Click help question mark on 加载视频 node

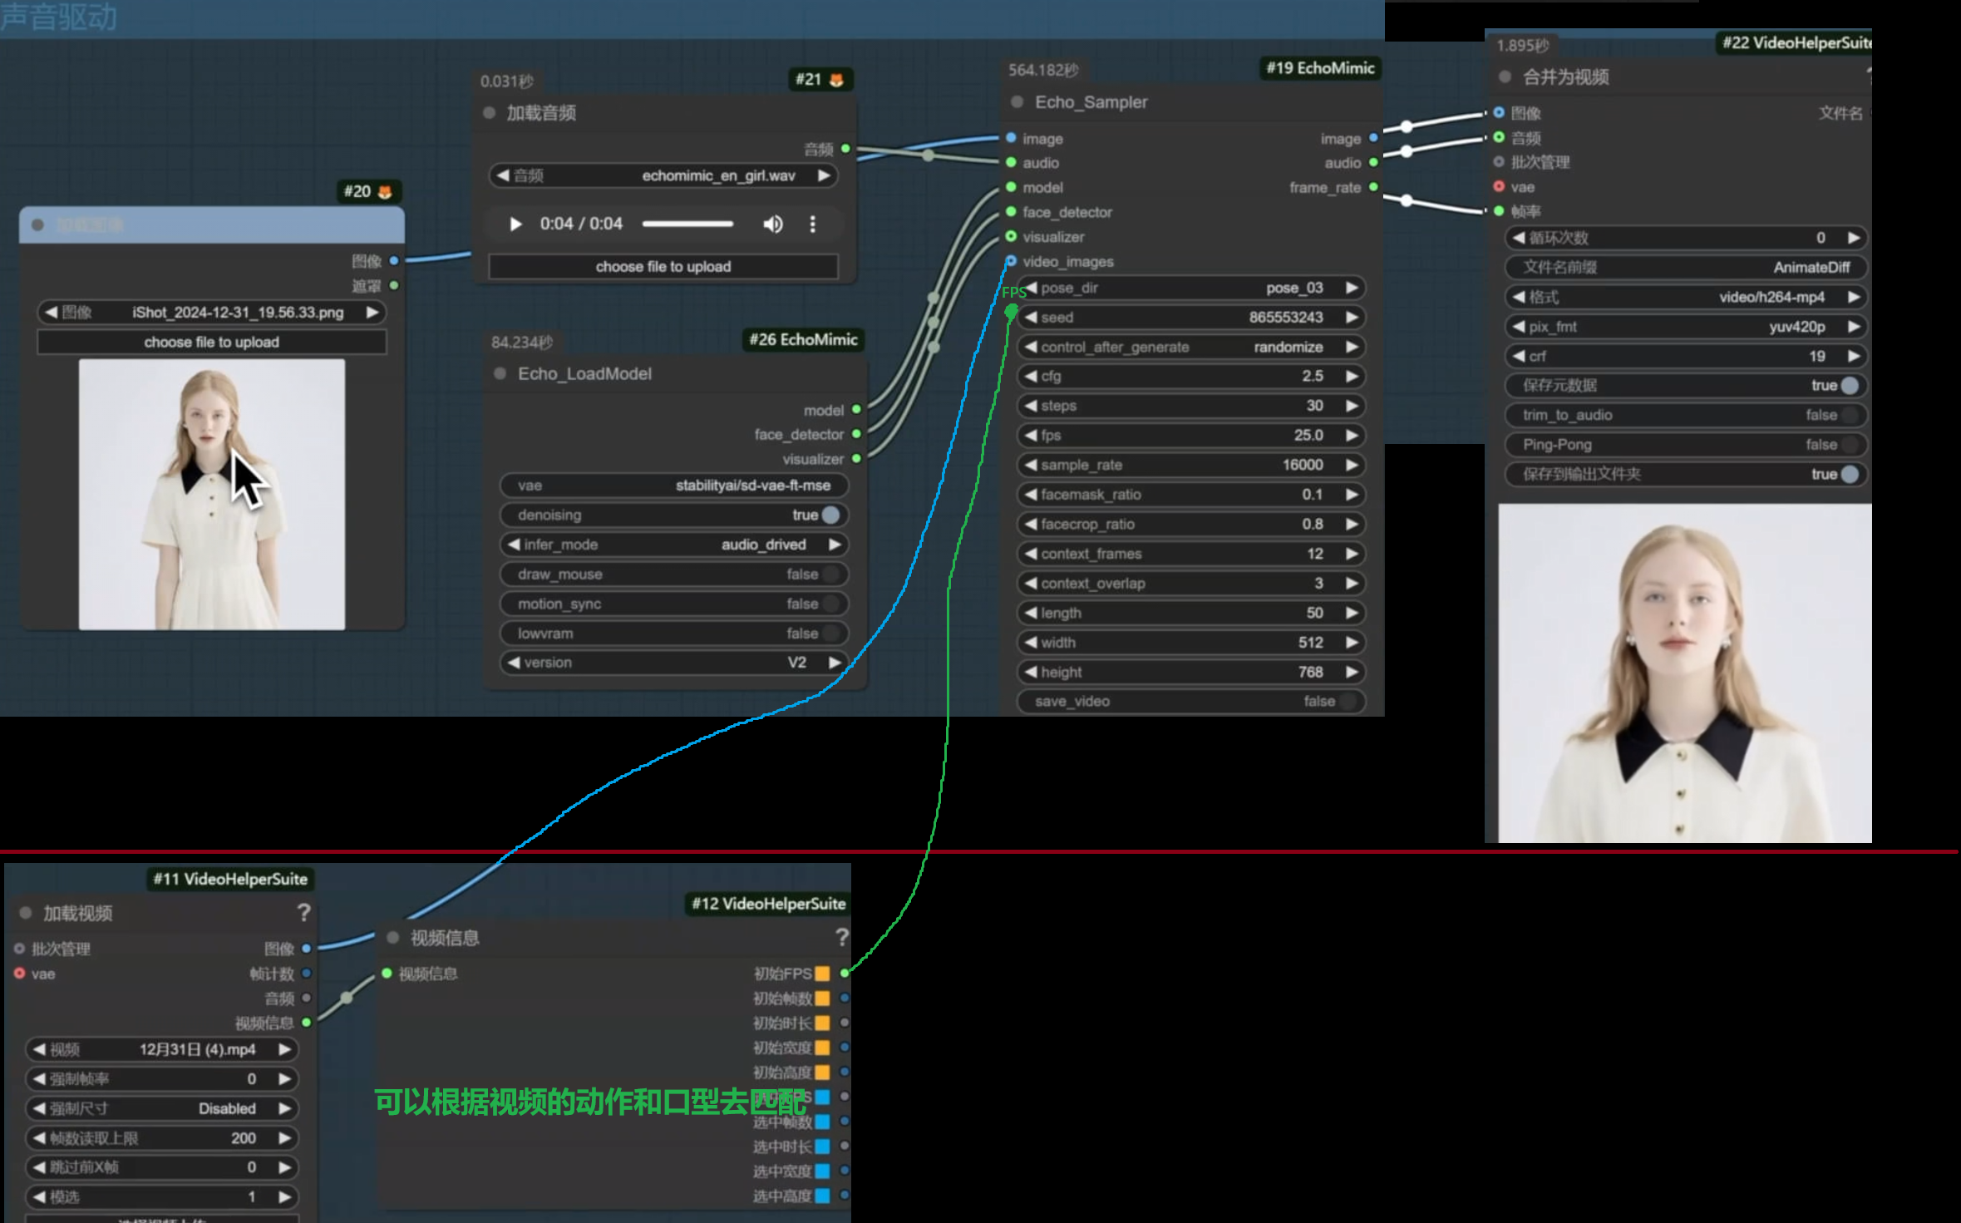pos(304,913)
